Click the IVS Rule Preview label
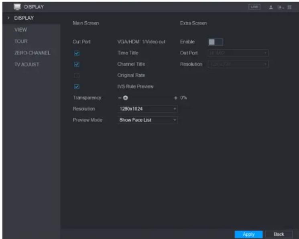 pyautogui.click(x=135, y=86)
